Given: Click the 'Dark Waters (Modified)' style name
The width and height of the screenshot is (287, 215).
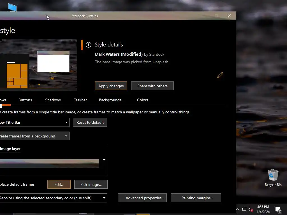Looking at the screenshot, I should click(x=119, y=54).
